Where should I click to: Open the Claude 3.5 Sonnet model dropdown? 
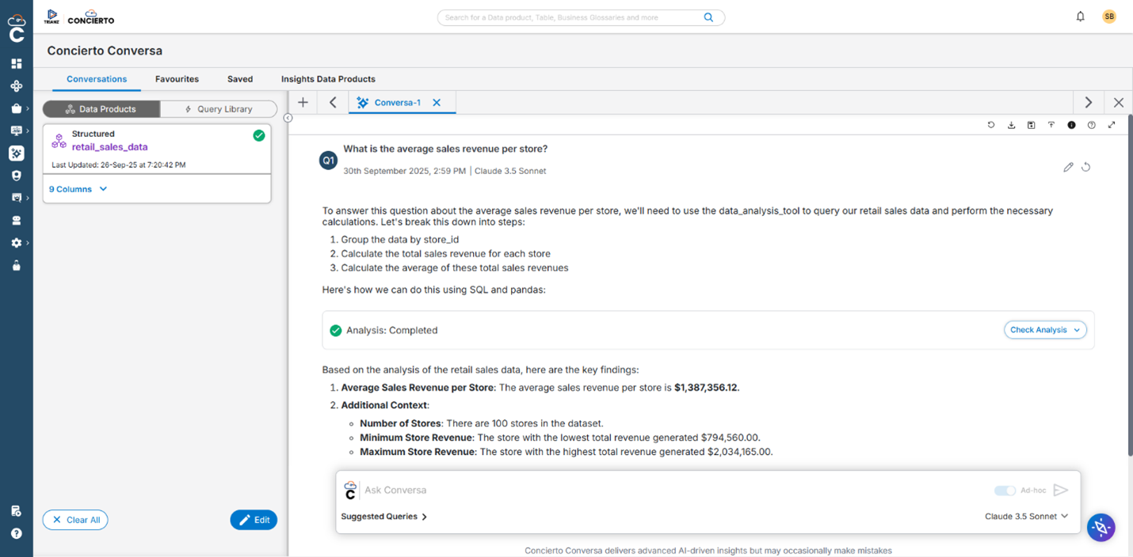pos(1026,516)
